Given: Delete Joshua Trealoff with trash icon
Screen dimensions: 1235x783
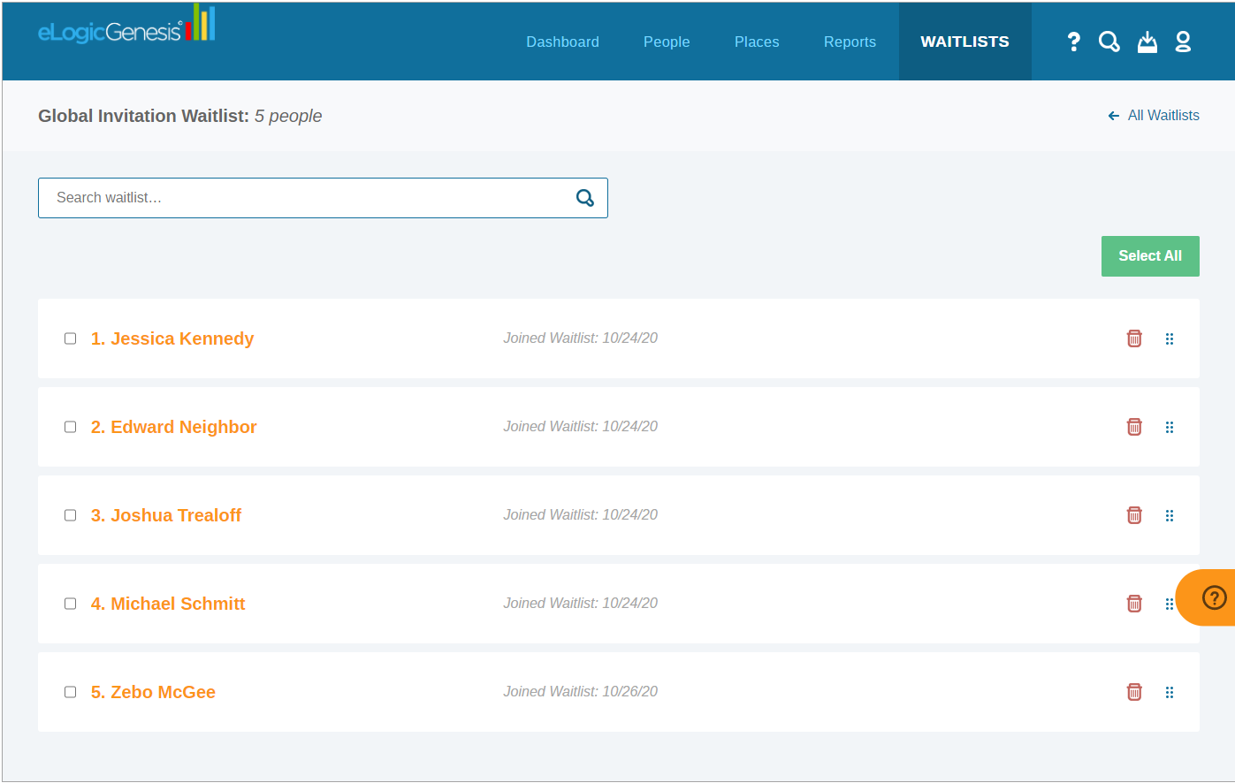Looking at the screenshot, I should click(x=1134, y=515).
